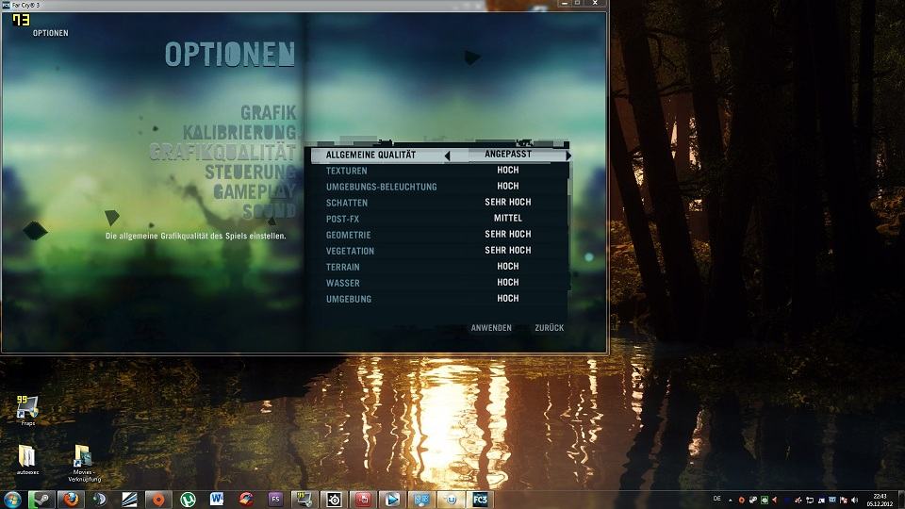This screenshot has width=905, height=509.
Task: Switch to the Far Cry 3 taskbar button
Action: pos(480,500)
